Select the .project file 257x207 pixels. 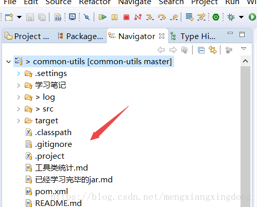point(45,156)
